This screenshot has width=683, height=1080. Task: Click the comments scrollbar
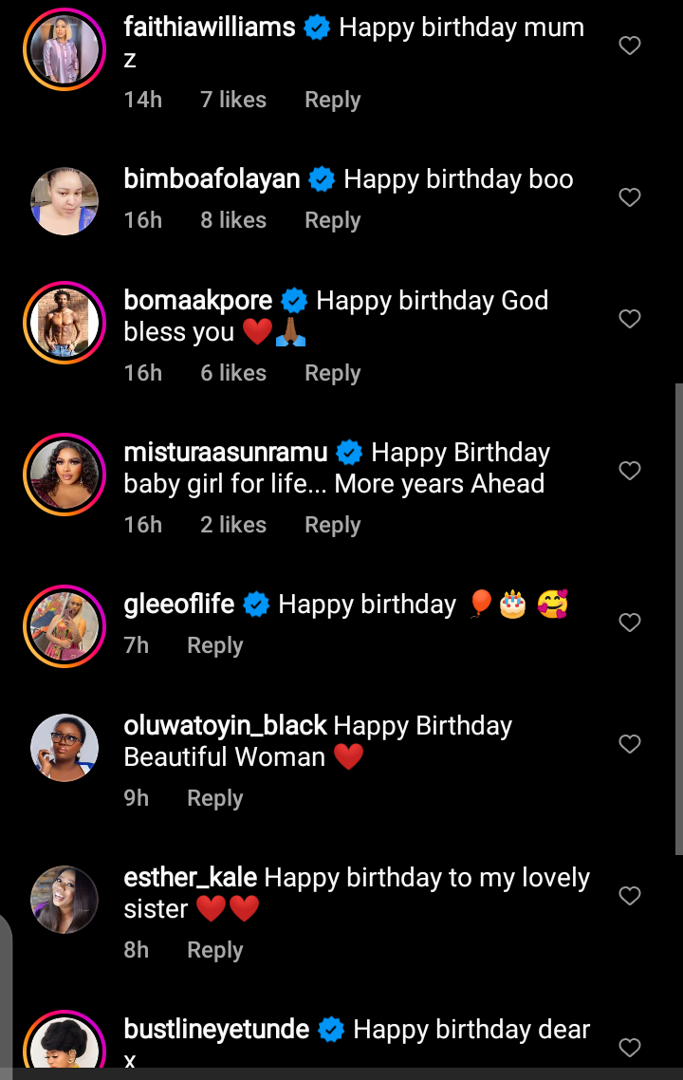click(x=677, y=617)
